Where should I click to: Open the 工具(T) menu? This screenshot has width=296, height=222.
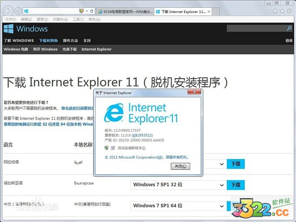coord(78,19)
